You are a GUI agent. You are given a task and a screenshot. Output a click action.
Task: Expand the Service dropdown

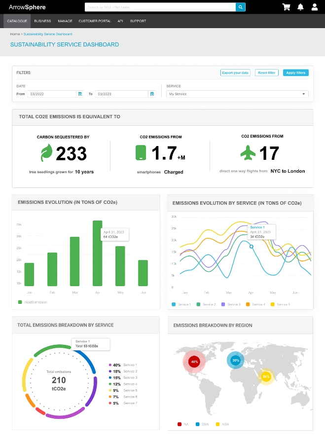(237, 94)
